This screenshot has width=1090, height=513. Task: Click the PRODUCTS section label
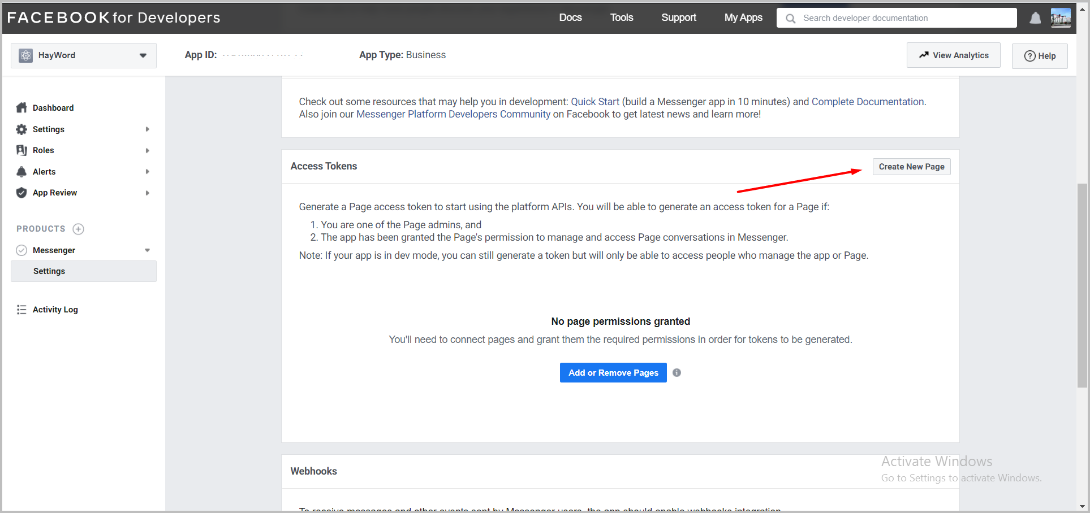(x=41, y=229)
